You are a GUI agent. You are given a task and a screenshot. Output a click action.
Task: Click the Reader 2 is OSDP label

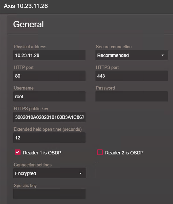tap(124, 153)
